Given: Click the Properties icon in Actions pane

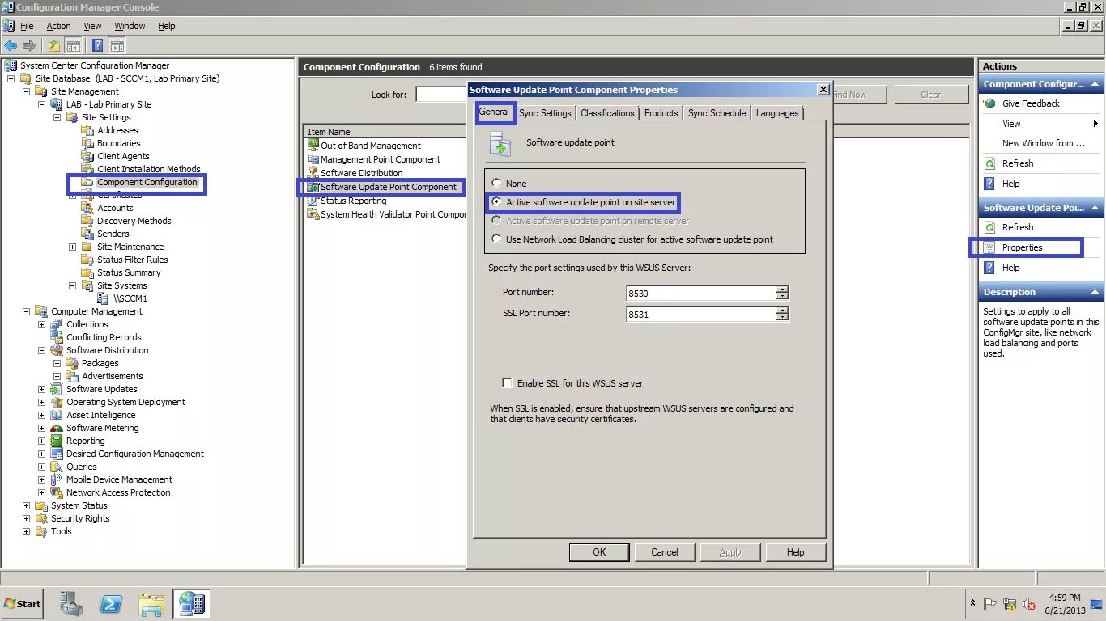Looking at the screenshot, I should point(989,247).
